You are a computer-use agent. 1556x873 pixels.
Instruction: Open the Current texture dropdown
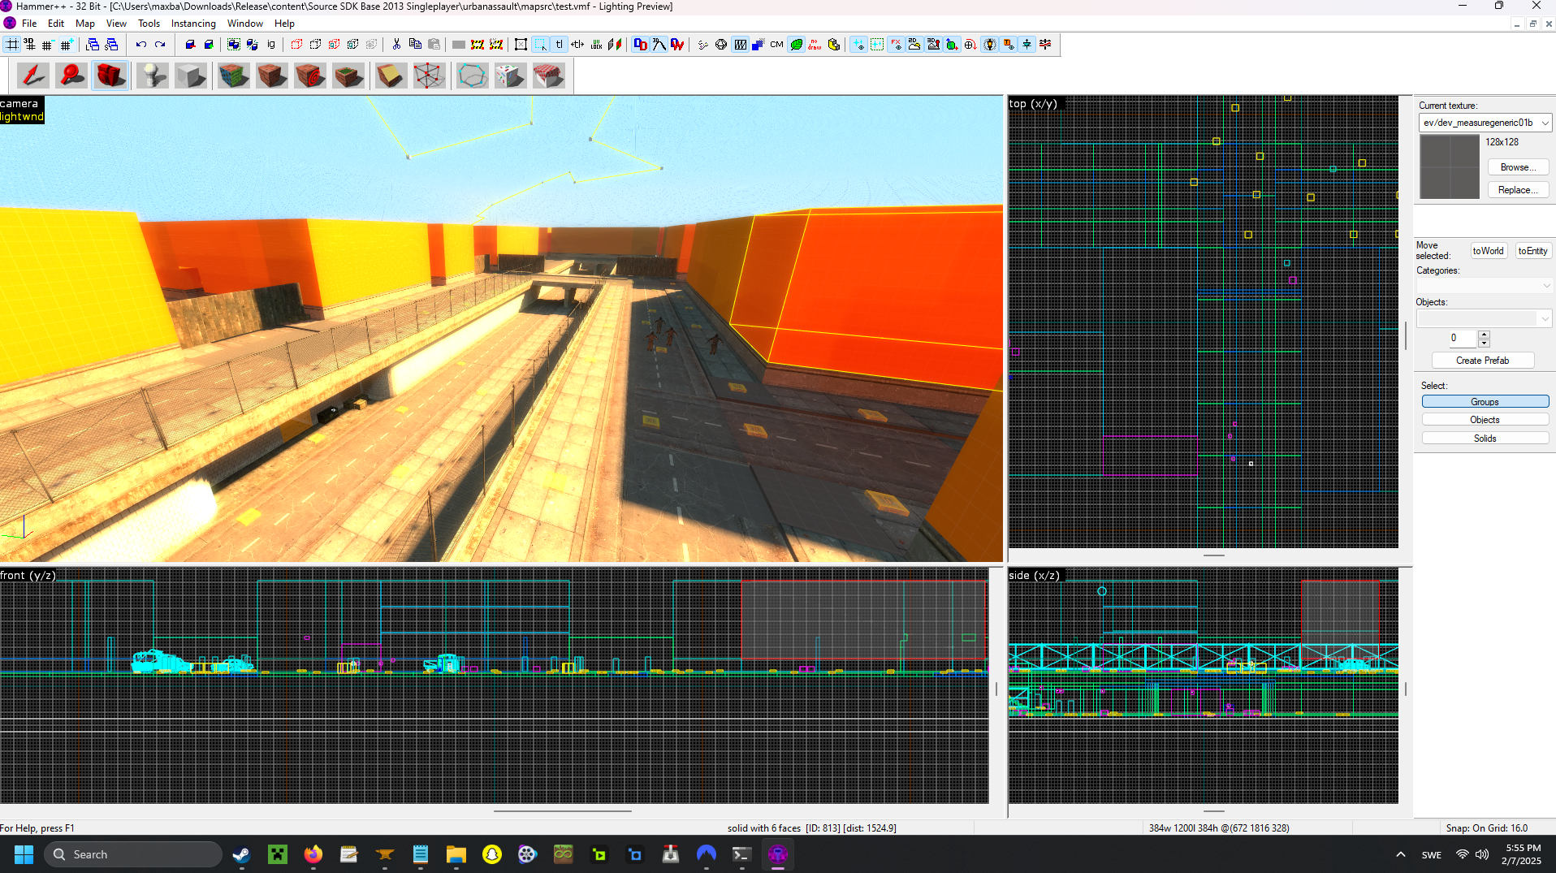coord(1485,123)
